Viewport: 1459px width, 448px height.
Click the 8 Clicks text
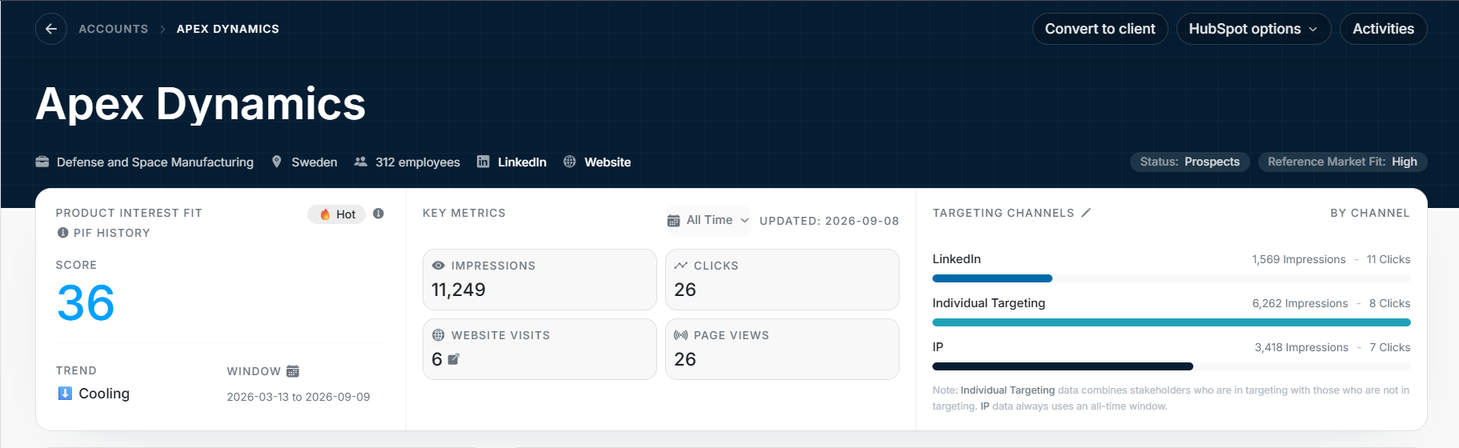click(1390, 303)
